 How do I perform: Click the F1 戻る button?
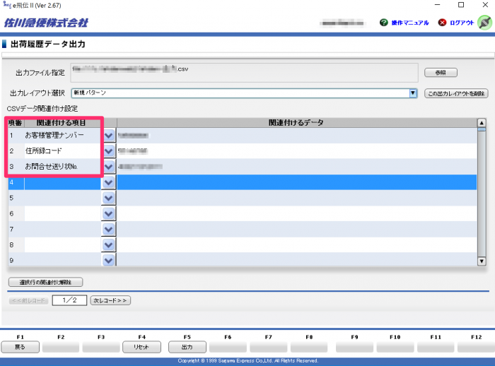tap(20, 347)
